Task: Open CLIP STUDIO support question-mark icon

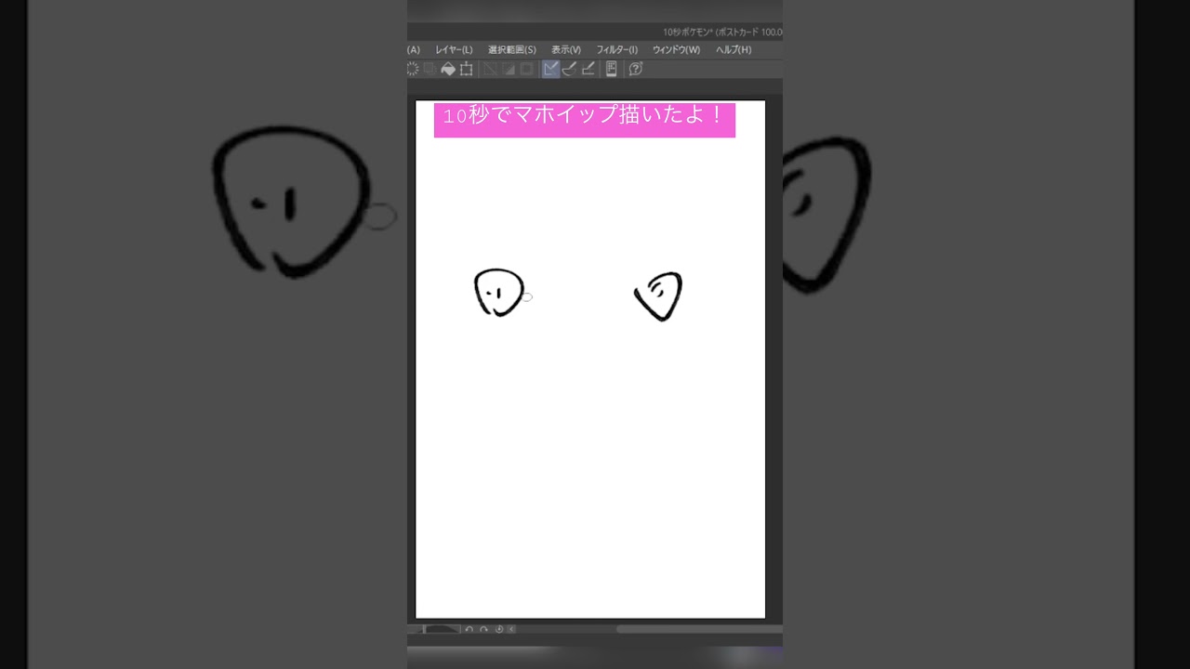Action: pyautogui.click(x=636, y=69)
